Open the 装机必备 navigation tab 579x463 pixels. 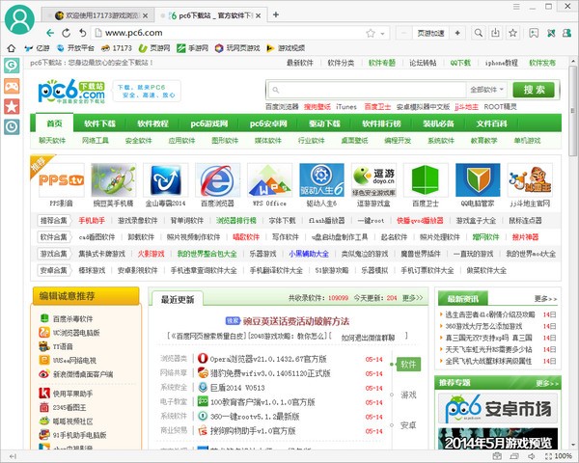tap(438, 123)
